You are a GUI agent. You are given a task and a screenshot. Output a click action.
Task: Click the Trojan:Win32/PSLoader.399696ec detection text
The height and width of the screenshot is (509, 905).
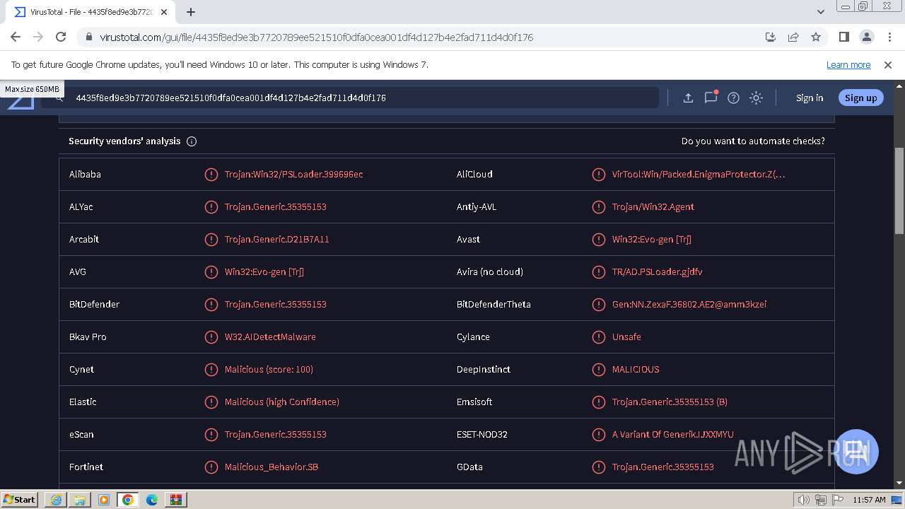(x=293, y=174)
